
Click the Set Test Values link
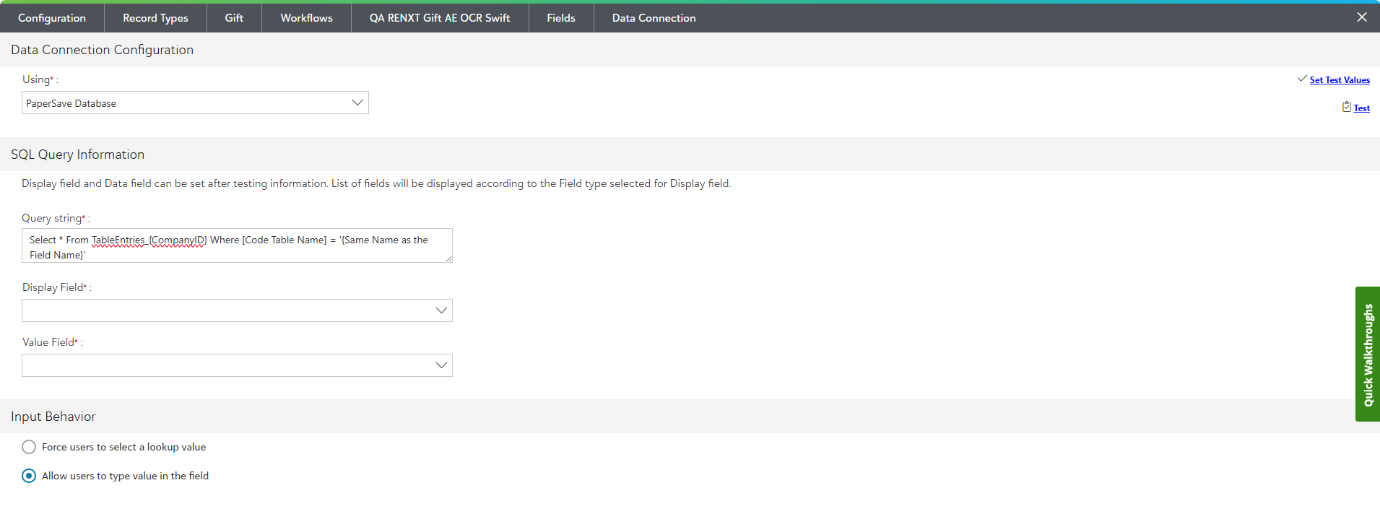[1340, 80]
